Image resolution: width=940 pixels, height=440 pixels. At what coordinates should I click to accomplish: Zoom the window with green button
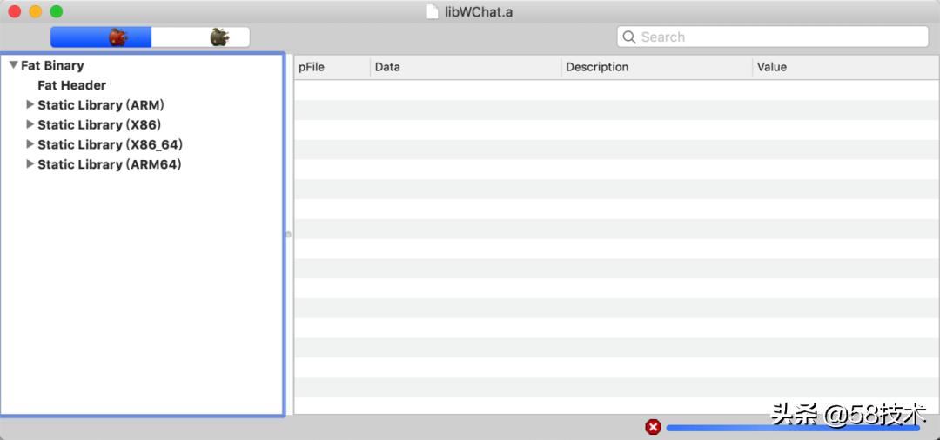tap(57, 11)
